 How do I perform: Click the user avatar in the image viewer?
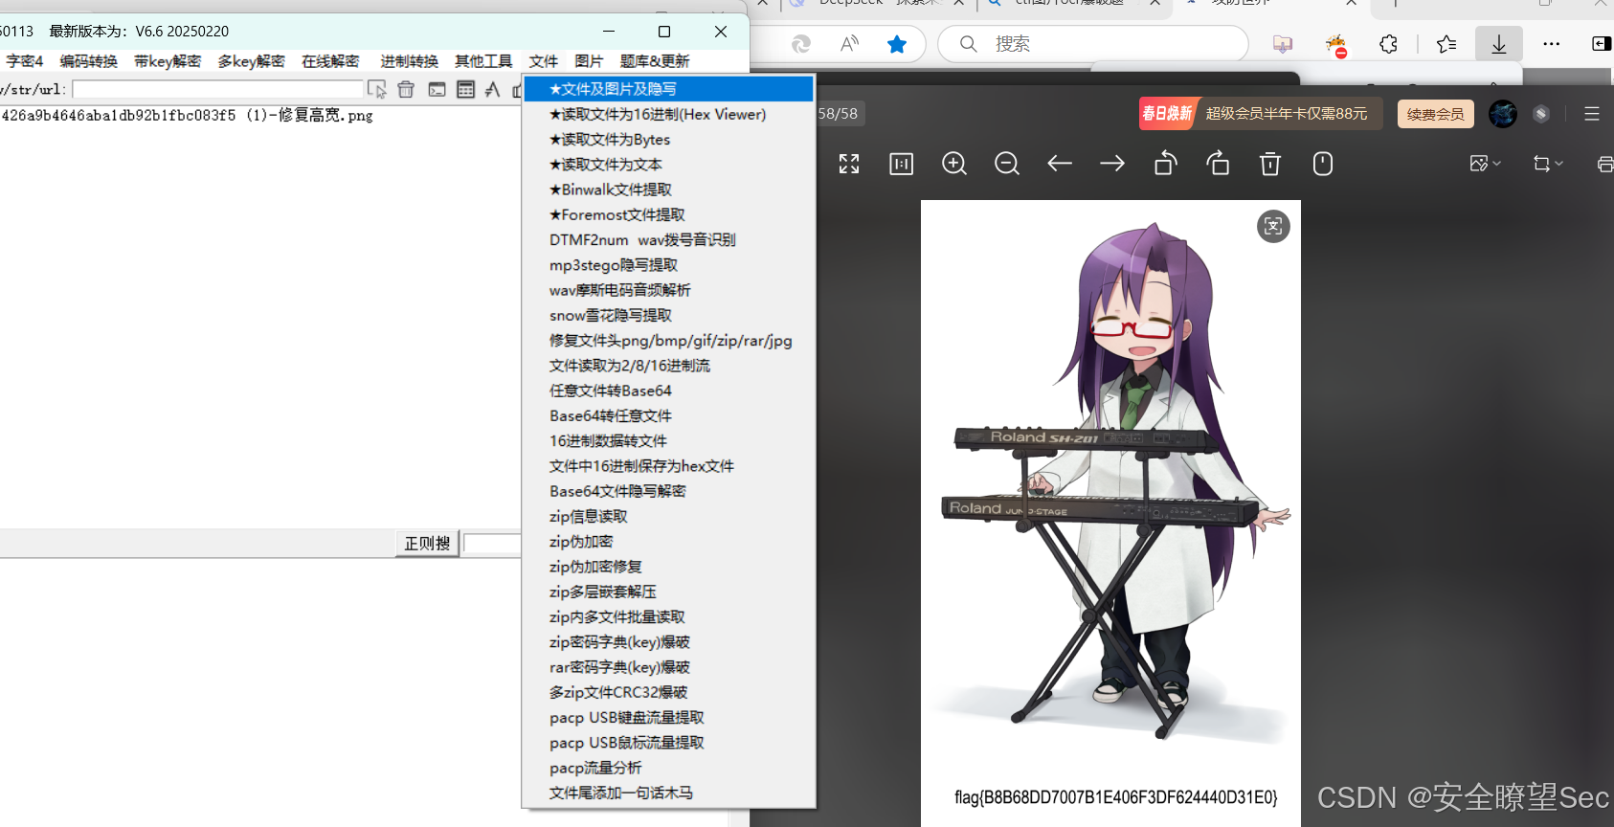click(1503, 114)
